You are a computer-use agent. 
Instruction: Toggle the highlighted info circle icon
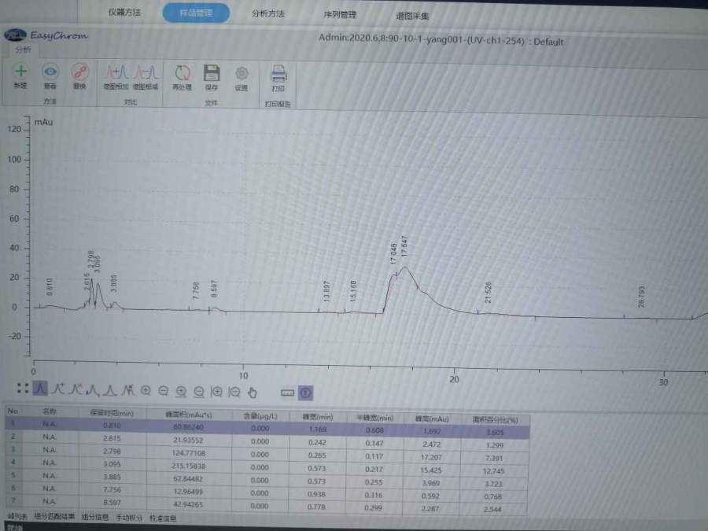(306, 393)
